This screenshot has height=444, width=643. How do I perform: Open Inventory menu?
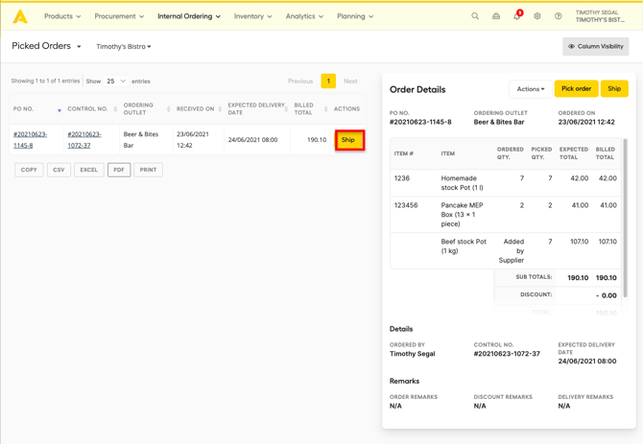pyautogui.click(x=252, y=16)
